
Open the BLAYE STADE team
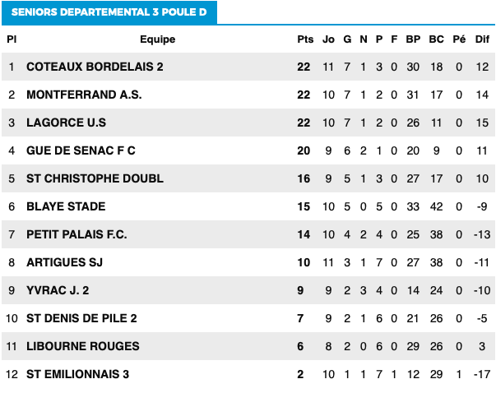66,206
